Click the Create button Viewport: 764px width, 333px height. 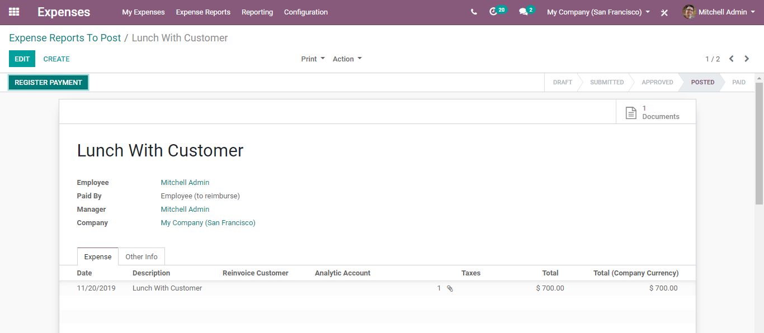(x=56, y=59)
